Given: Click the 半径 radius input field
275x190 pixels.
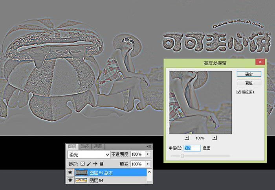Looking at the screenshot, I should [x=192, y=148].
